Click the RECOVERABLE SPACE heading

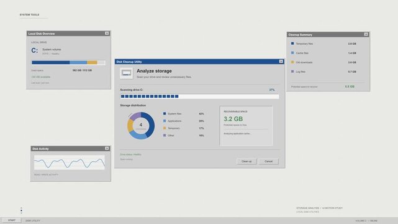235,111
